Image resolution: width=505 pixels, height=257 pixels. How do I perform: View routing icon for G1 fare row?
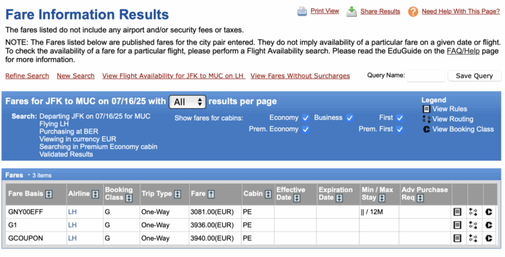473,225
